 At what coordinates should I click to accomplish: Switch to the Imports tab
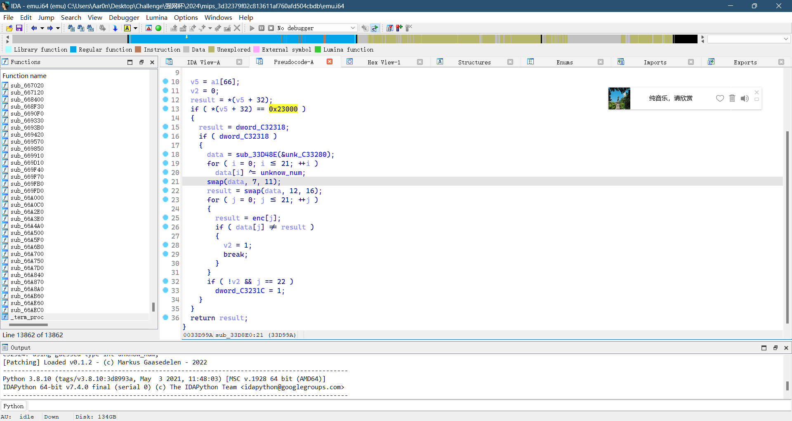[x=655, y=62]
